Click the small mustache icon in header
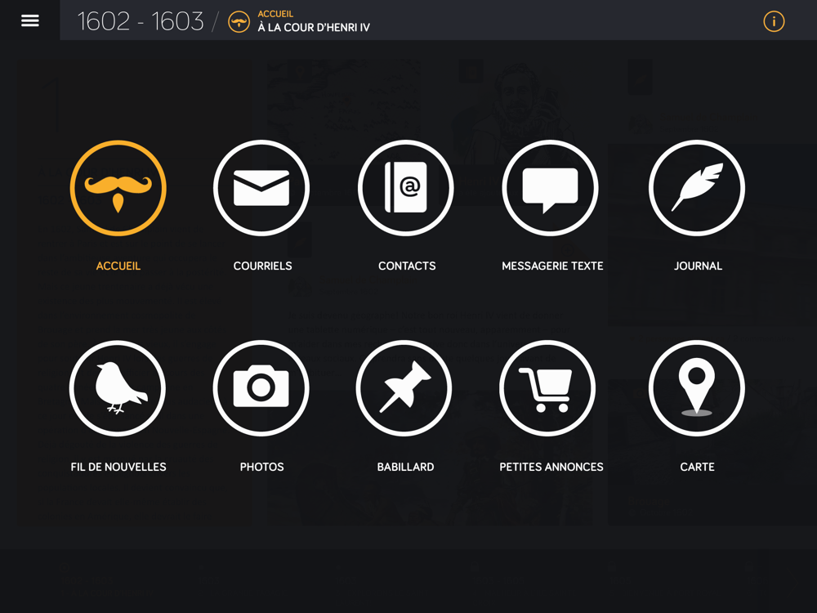 tap(239, 22)
